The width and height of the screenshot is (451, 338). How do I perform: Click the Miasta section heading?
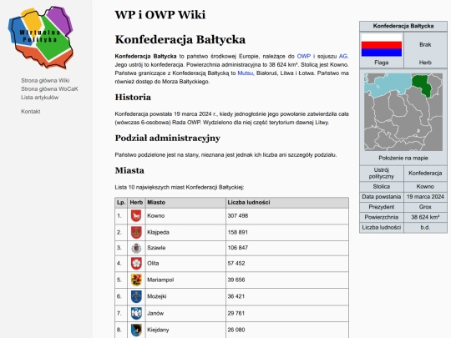129,170
